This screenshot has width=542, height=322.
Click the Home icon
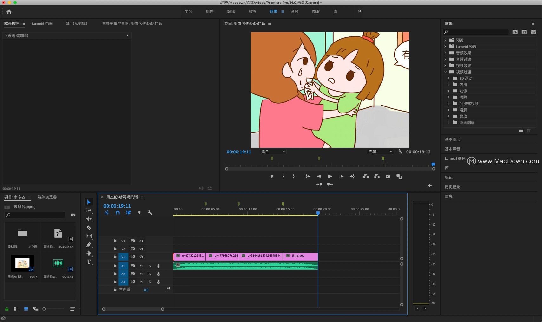click(9, 12)
